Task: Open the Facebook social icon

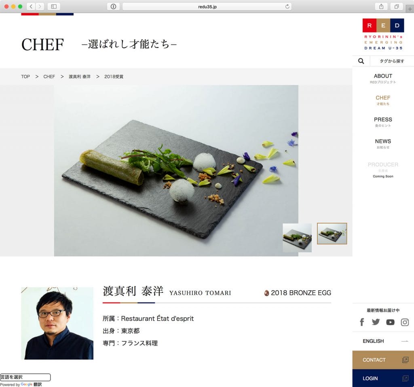Action: tap(362, 322)
